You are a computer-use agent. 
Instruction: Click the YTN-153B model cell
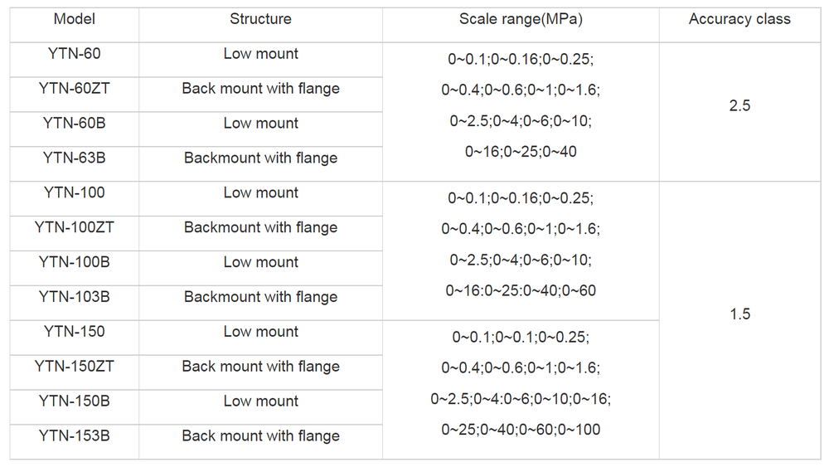(x=74, y=435)
